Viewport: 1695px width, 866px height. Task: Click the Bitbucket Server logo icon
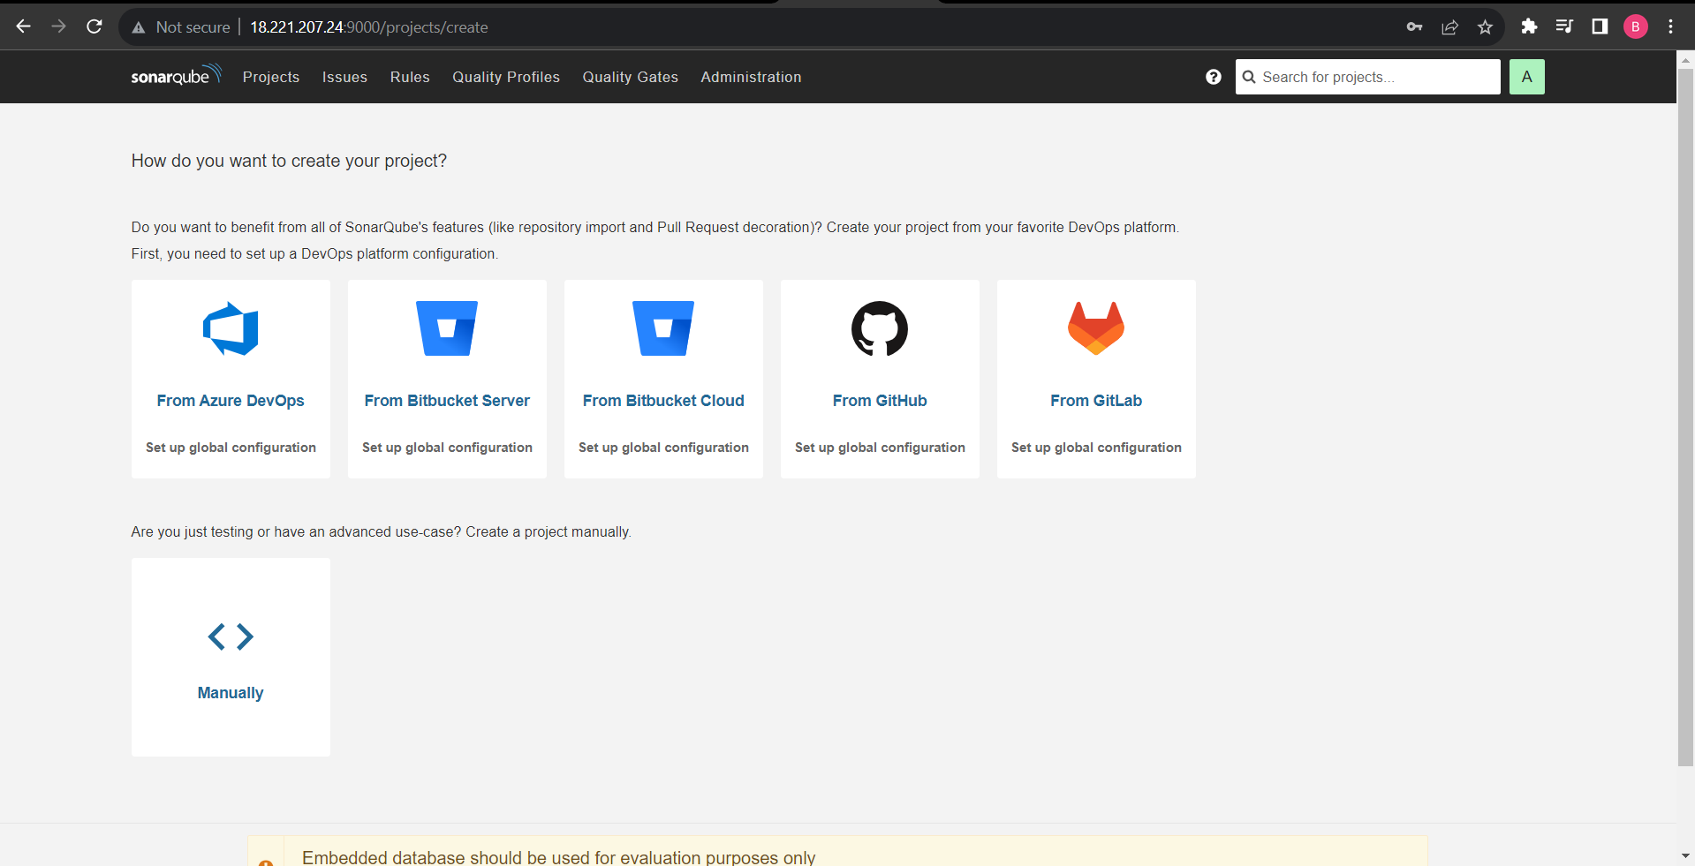pyautogui.click(x=447, y=328)
